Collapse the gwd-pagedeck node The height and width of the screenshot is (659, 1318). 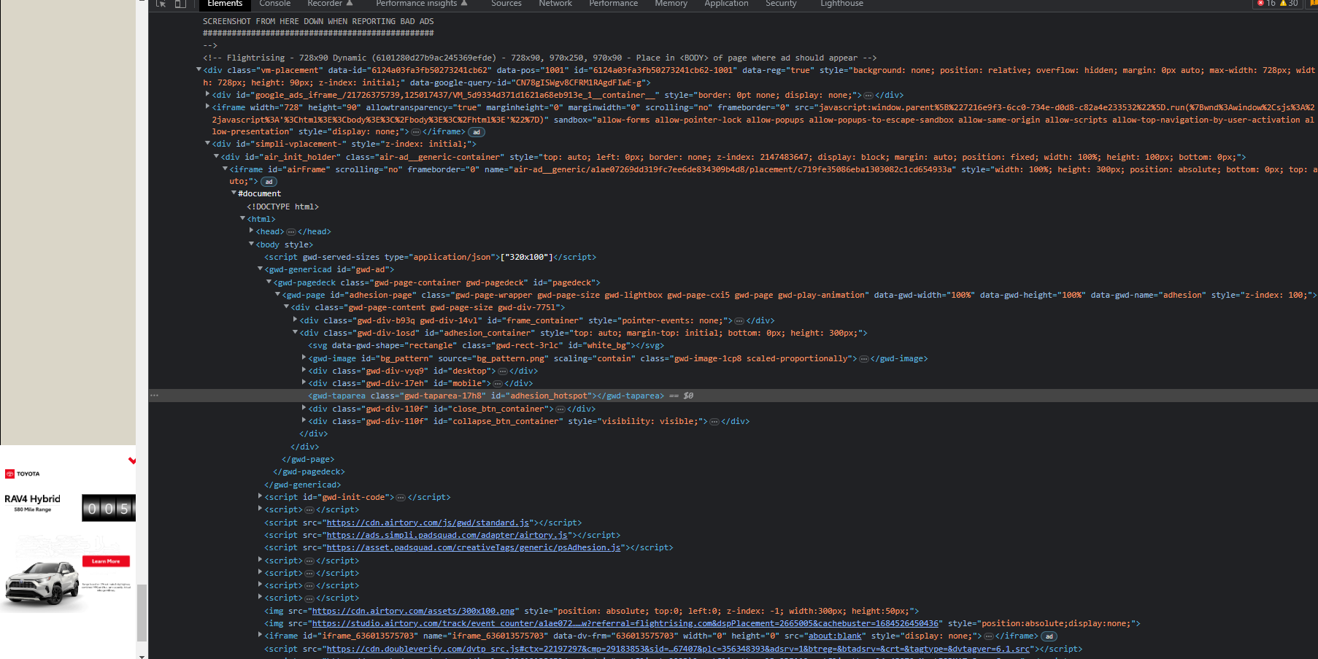click(x=269, y=282)
